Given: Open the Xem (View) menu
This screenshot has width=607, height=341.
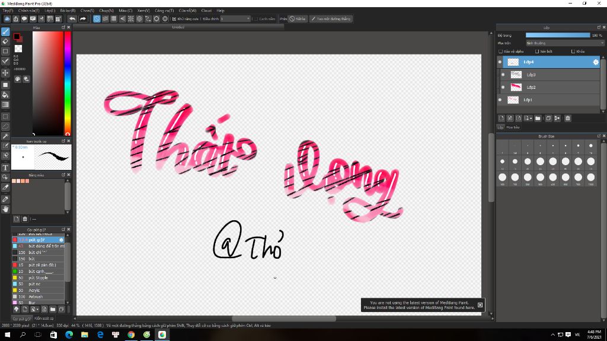Looking at the screenshot, I should tap(143, 11).
